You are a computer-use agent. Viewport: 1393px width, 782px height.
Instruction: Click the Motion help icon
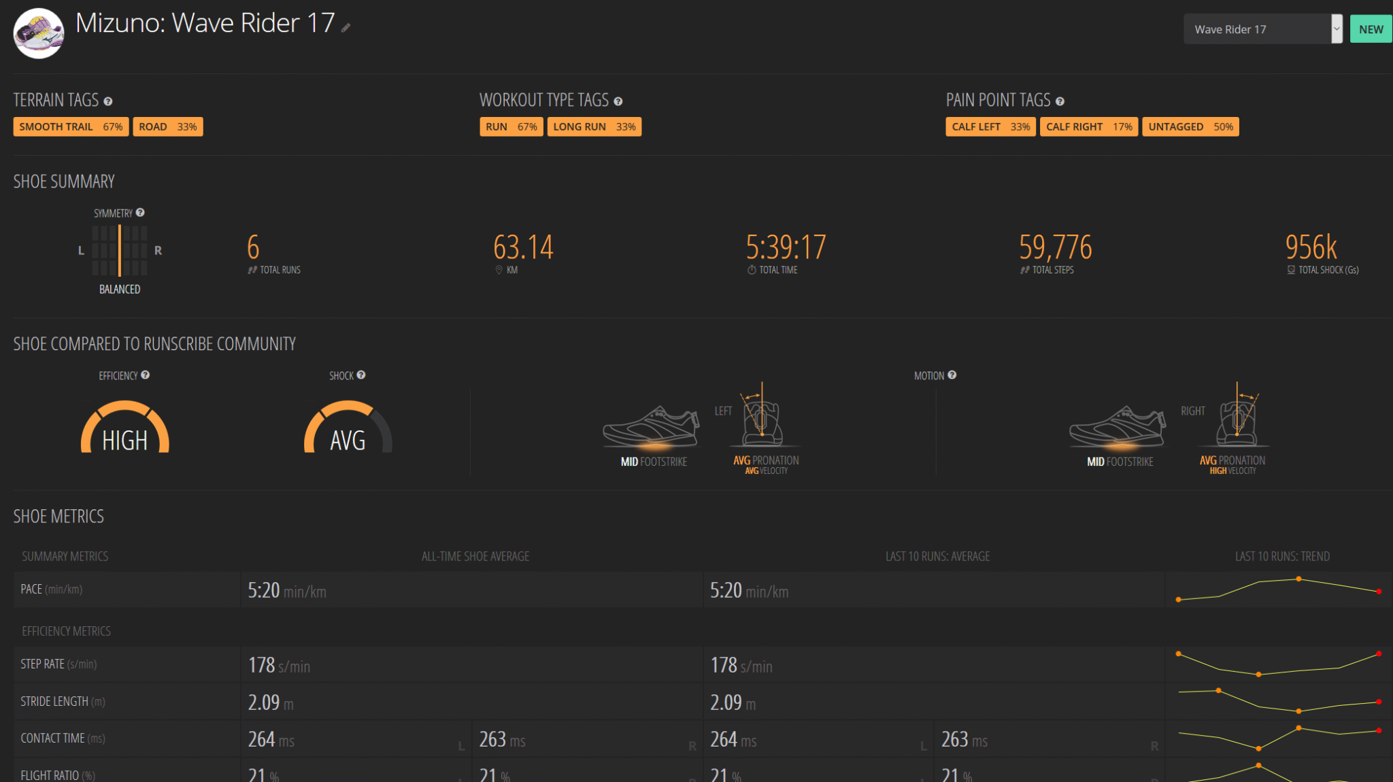(952, 375)
